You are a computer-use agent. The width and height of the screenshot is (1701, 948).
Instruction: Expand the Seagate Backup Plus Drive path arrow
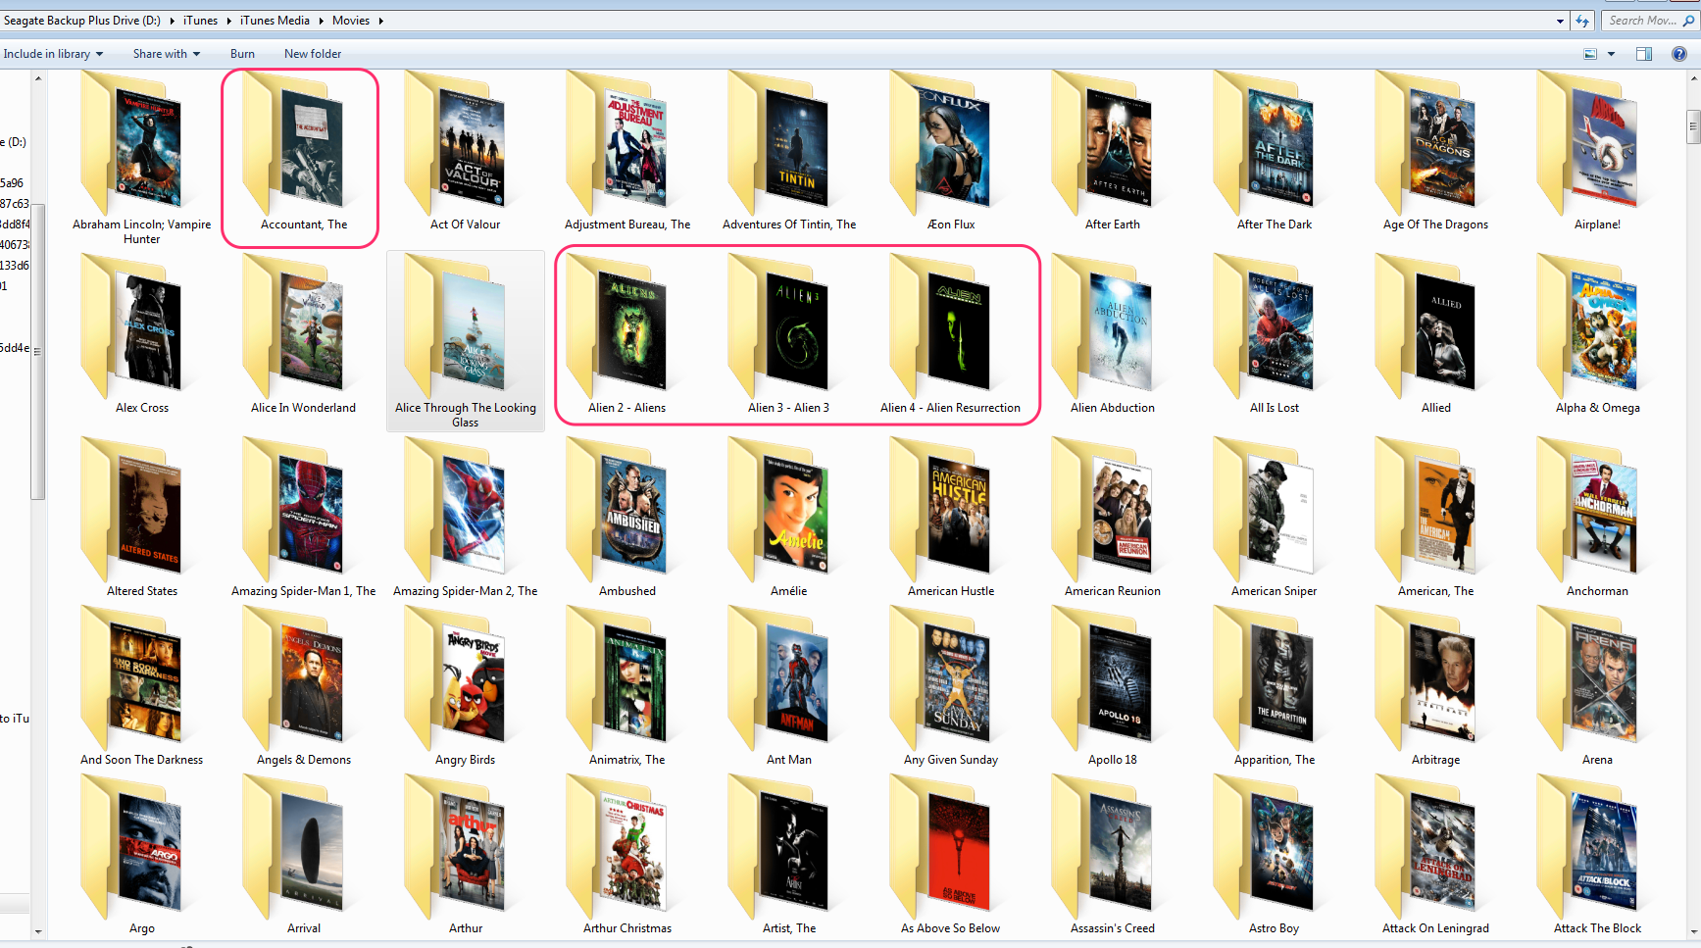point(172,21)
